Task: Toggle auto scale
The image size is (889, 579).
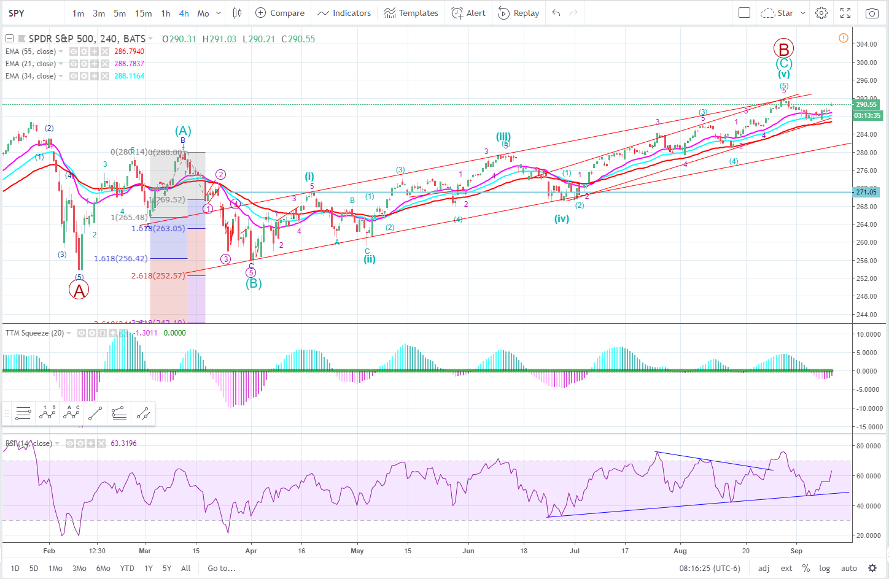Action: tap(849, 568)
